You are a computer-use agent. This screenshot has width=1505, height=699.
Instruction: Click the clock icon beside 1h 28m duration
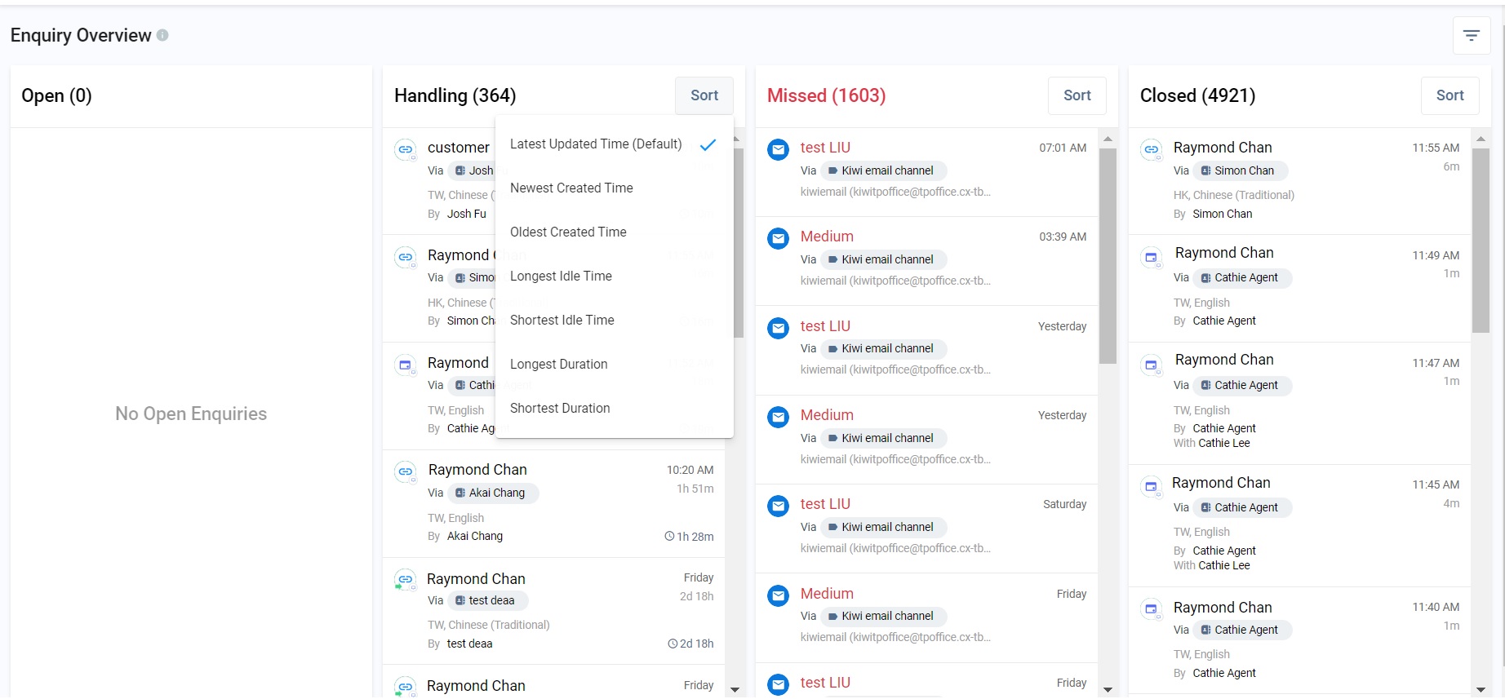tap(669, 536)
